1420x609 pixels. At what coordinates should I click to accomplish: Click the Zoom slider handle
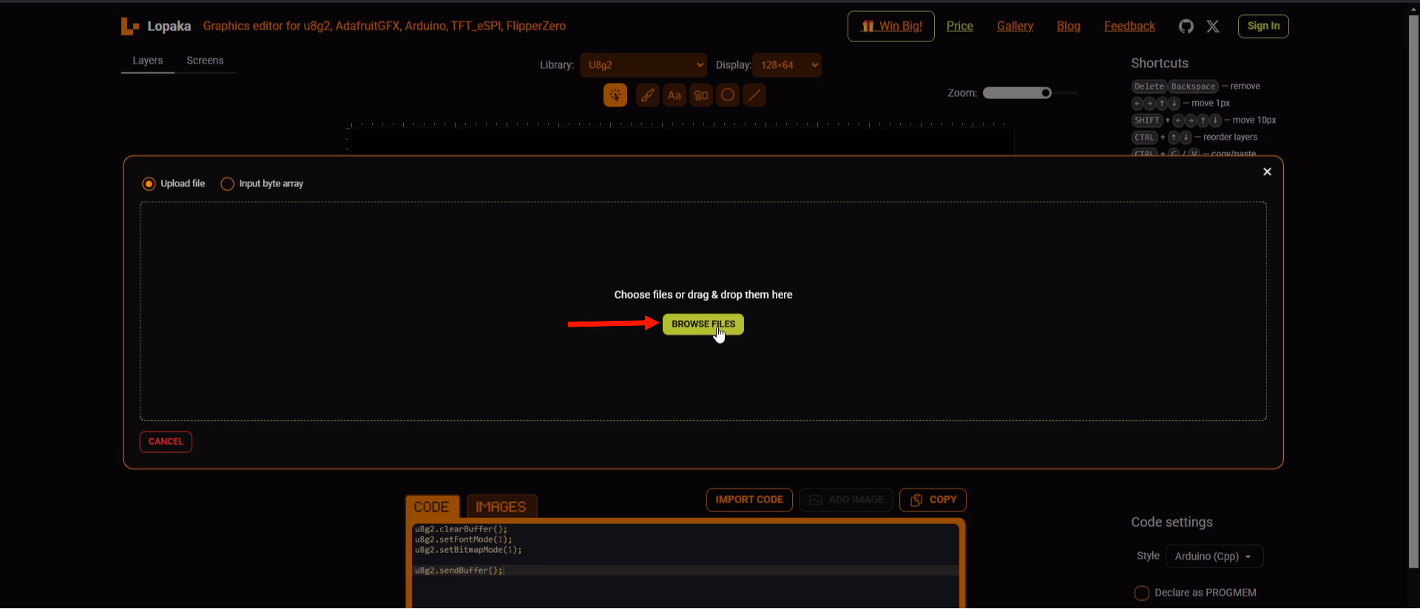[x=1046, y=93]
